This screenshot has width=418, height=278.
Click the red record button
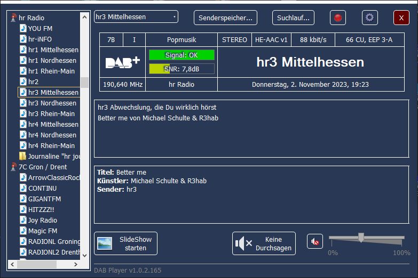[x=337, y=18]
